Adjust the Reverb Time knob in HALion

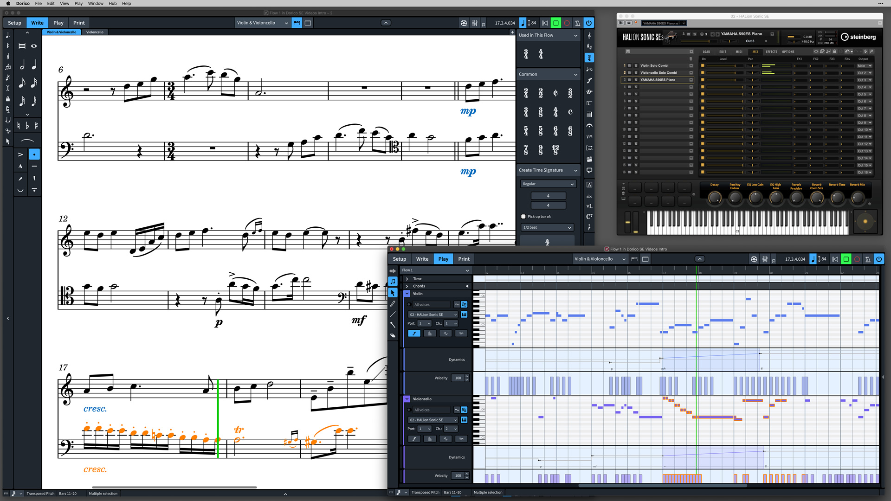pos(837,198)
